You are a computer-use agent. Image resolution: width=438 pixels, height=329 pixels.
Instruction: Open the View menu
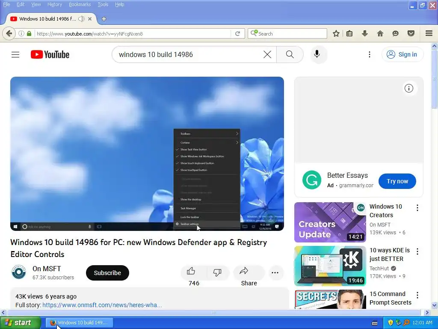point(36,4)
